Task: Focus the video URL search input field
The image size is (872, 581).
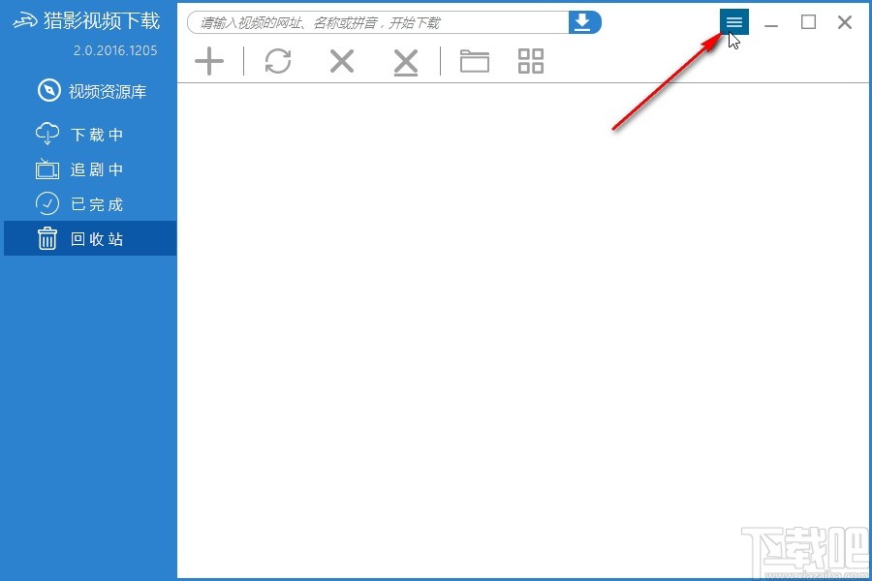Action: [378, 23]
